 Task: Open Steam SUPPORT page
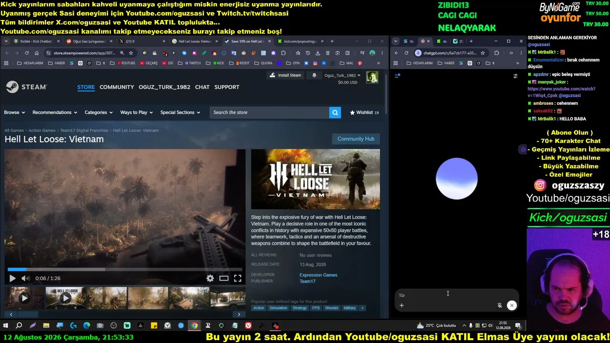coord(227,87)
